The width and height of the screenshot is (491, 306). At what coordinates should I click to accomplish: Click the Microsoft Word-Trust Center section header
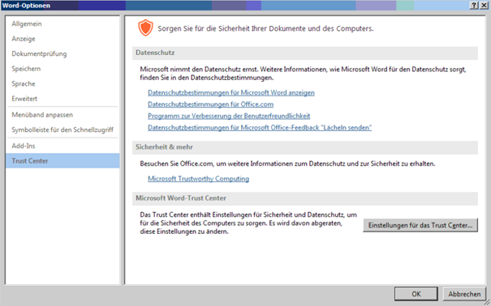(x=305, y=198)
